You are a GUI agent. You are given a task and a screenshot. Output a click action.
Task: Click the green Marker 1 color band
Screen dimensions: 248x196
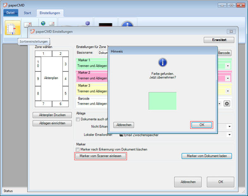click(92, 64)
